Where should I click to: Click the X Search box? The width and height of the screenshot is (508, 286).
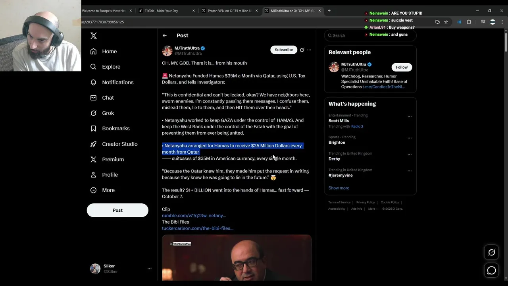point(370,35)
